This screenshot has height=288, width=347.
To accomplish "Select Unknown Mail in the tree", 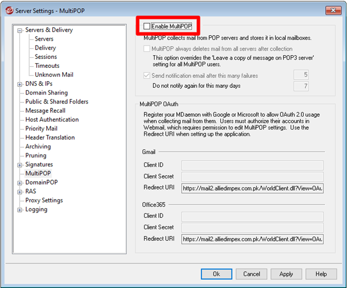I will (x=54, y=75).
